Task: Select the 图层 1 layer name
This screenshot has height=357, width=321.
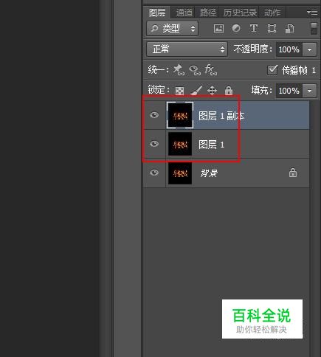Action: [211, 145]
